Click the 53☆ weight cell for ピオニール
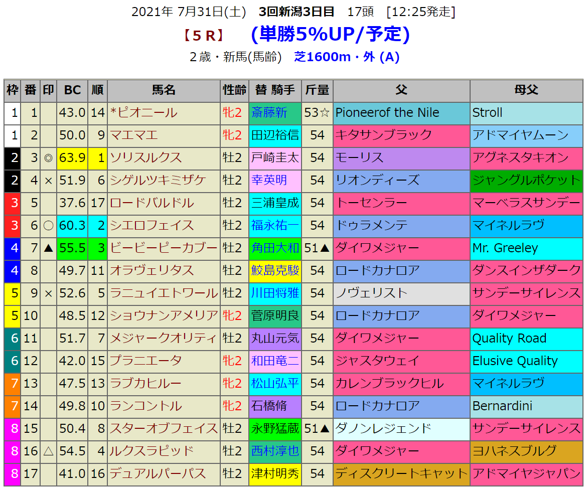 click(317, 113)
